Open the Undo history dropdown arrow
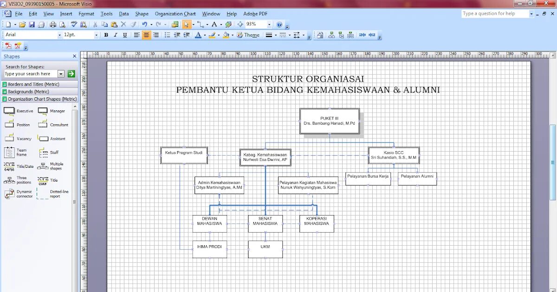The width and height of the screenshot is (557, 292). click(x=151, y=25)
